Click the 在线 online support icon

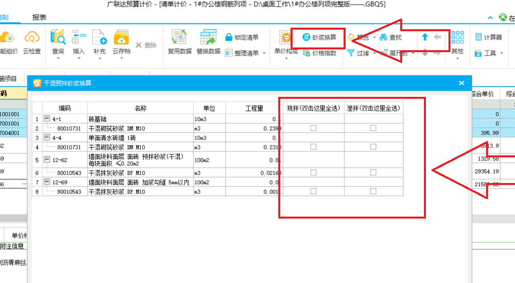coord(503,17)
